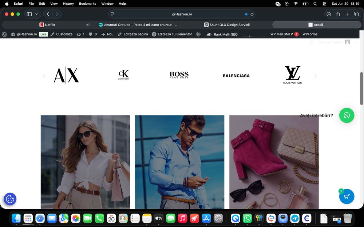Open Safari share button

(338, 14)
